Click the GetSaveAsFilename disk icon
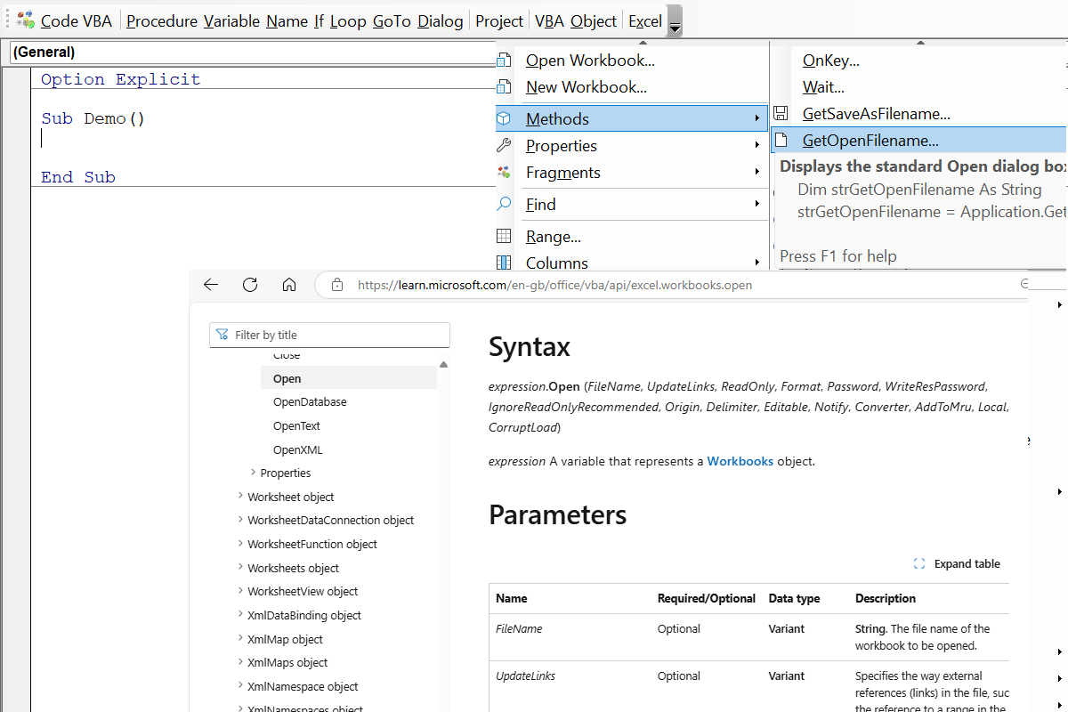The width and height of the screenshot is (1068, 712). pos(781,113)
